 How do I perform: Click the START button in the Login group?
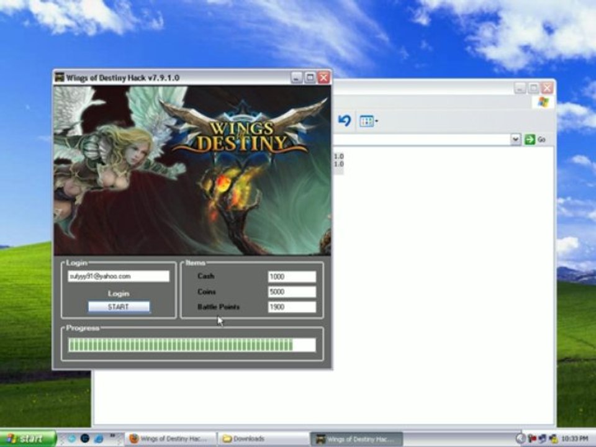tap(119, 307)
